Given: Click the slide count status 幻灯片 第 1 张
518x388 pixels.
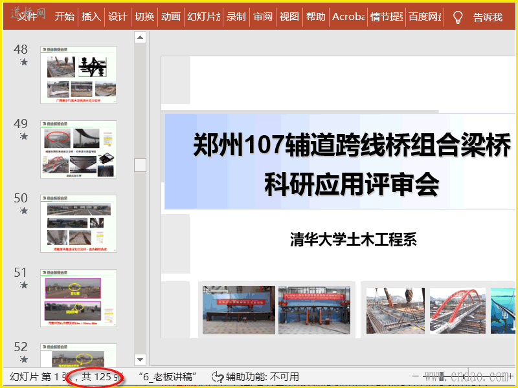Looking at the screenshot, I should [x=41, y=376].
